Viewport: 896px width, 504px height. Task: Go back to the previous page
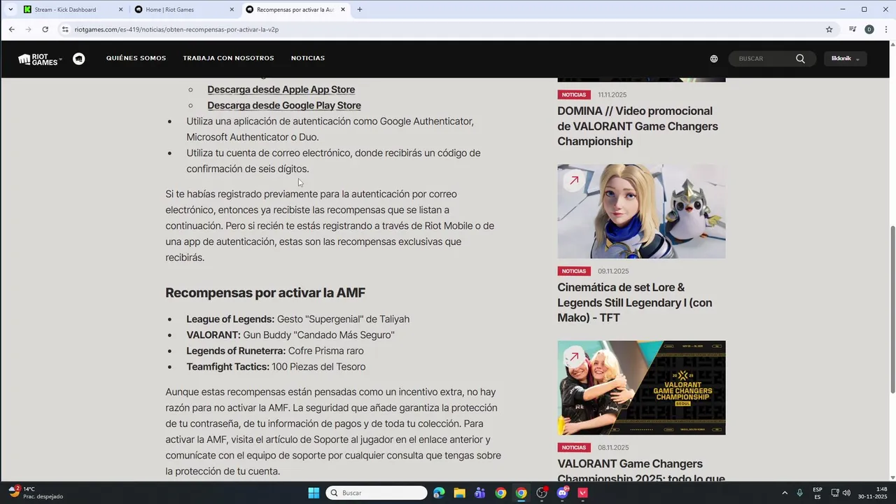coord(11,29)
